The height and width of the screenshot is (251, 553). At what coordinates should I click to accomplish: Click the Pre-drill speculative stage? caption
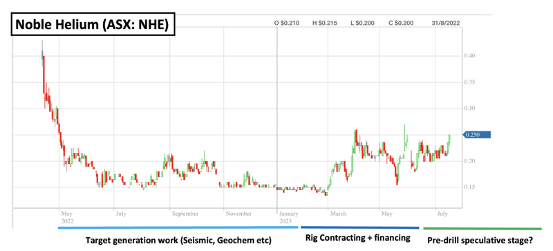tap(480, 241)
